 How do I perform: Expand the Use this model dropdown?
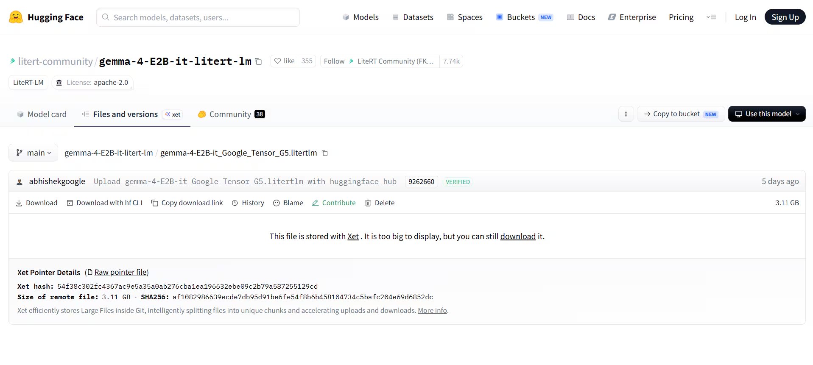click(x=767, y=114)
